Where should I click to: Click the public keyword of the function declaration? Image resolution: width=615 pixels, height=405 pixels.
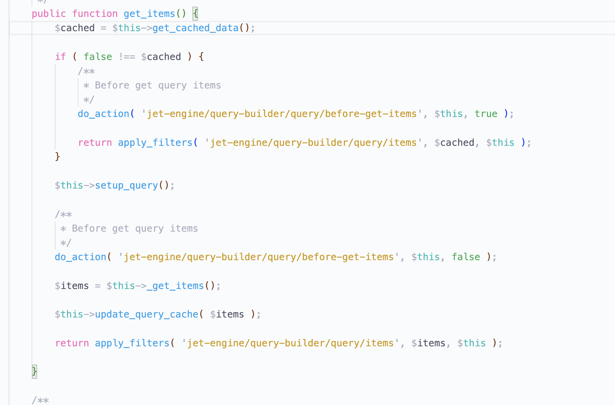click(48, 14)
